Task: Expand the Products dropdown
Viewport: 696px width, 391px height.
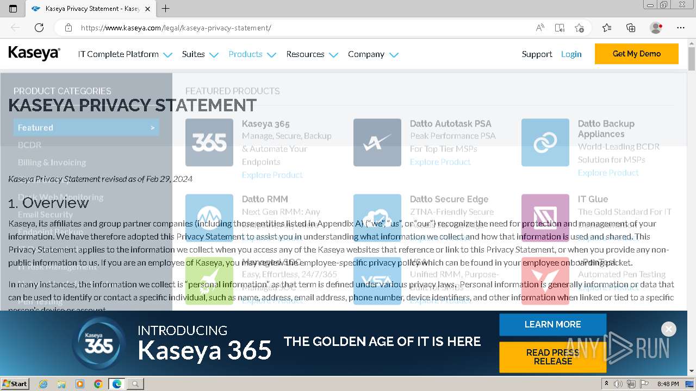Action: click(x=252, y=54)
